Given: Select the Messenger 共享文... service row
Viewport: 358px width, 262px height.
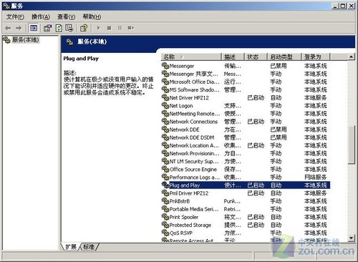Looking at the screenshot, I should [246, 74].
